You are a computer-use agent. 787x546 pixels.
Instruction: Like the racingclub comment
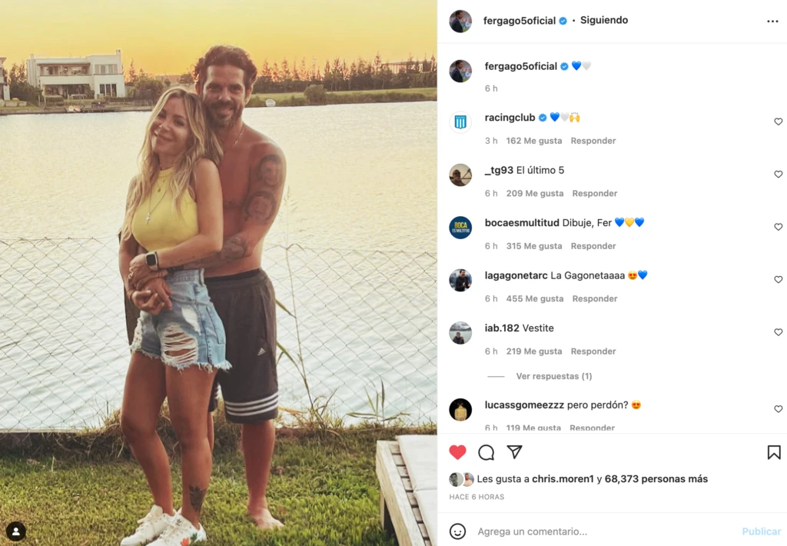[x=778, y=122]
